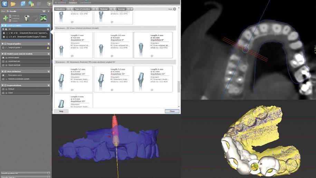Toggle visibility of the Default segmentation
Screen dimensions: 316x178
(3, 89)
